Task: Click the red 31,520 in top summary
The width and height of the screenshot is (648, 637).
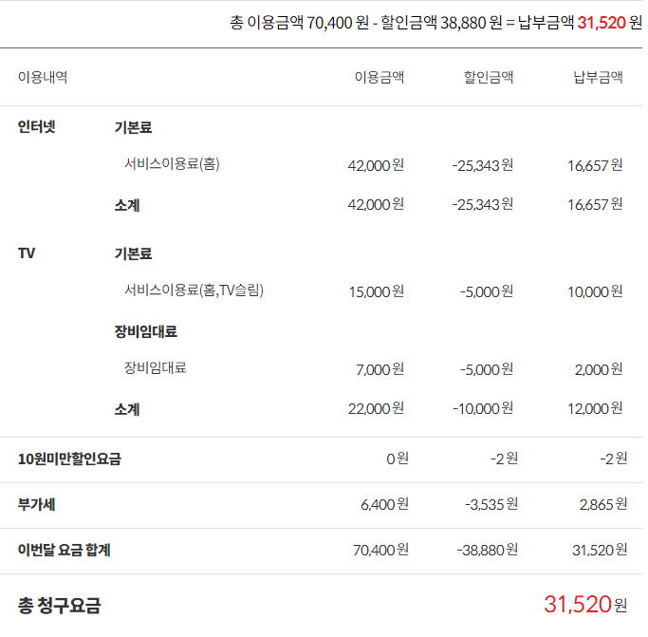Action: coord(602,22)
